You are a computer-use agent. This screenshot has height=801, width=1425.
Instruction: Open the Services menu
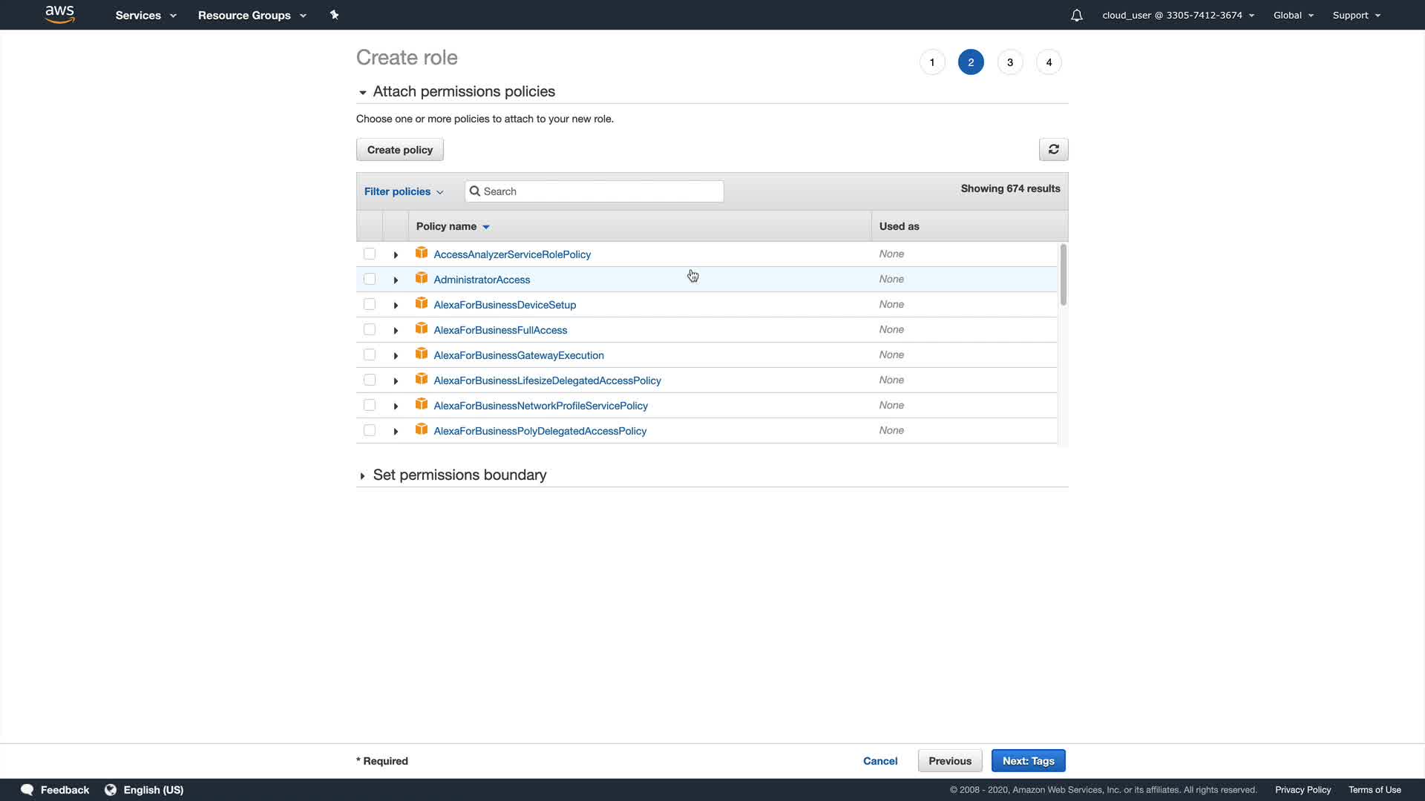click(x=145, y=15)
